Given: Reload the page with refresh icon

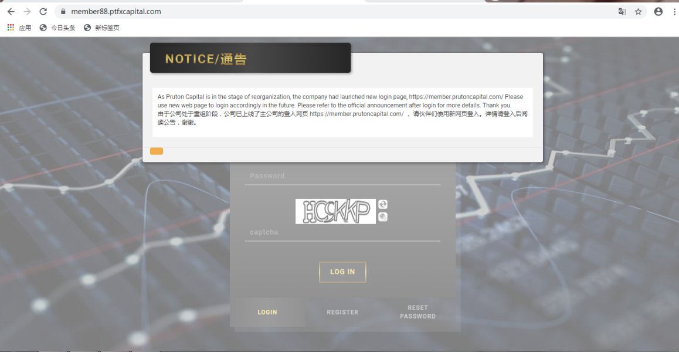Looking at the screenshot, I should [43, 12].
